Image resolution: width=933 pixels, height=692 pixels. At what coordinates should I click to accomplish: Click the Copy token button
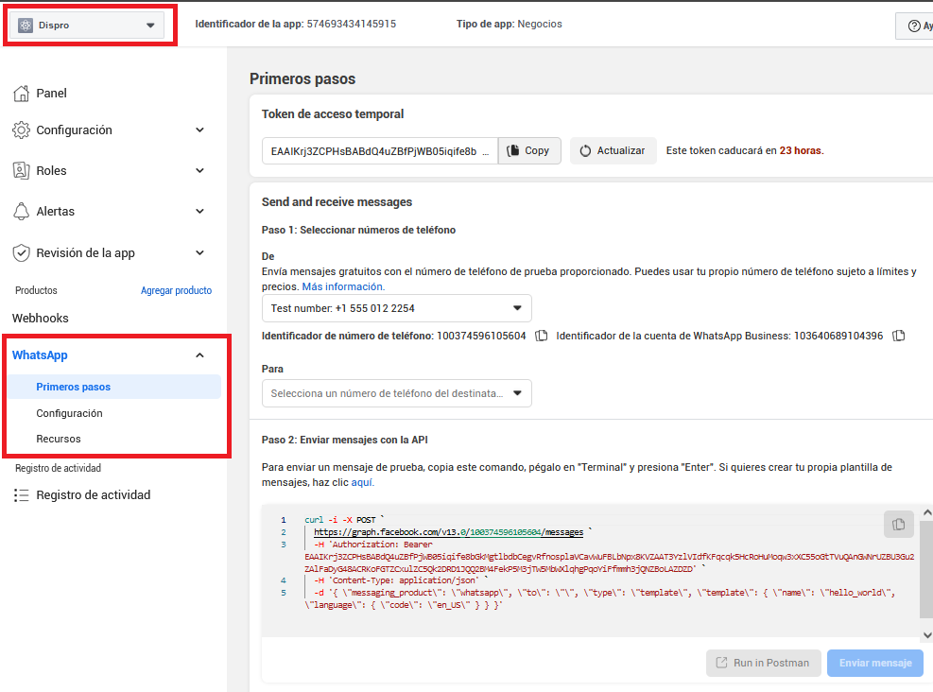(x=529, y=151)
